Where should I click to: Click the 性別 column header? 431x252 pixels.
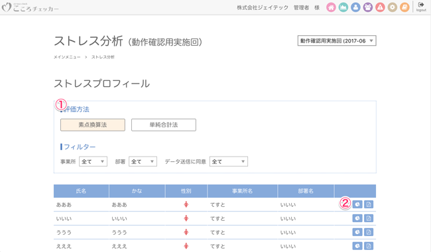pyautogui.click(x=186, y=191)
